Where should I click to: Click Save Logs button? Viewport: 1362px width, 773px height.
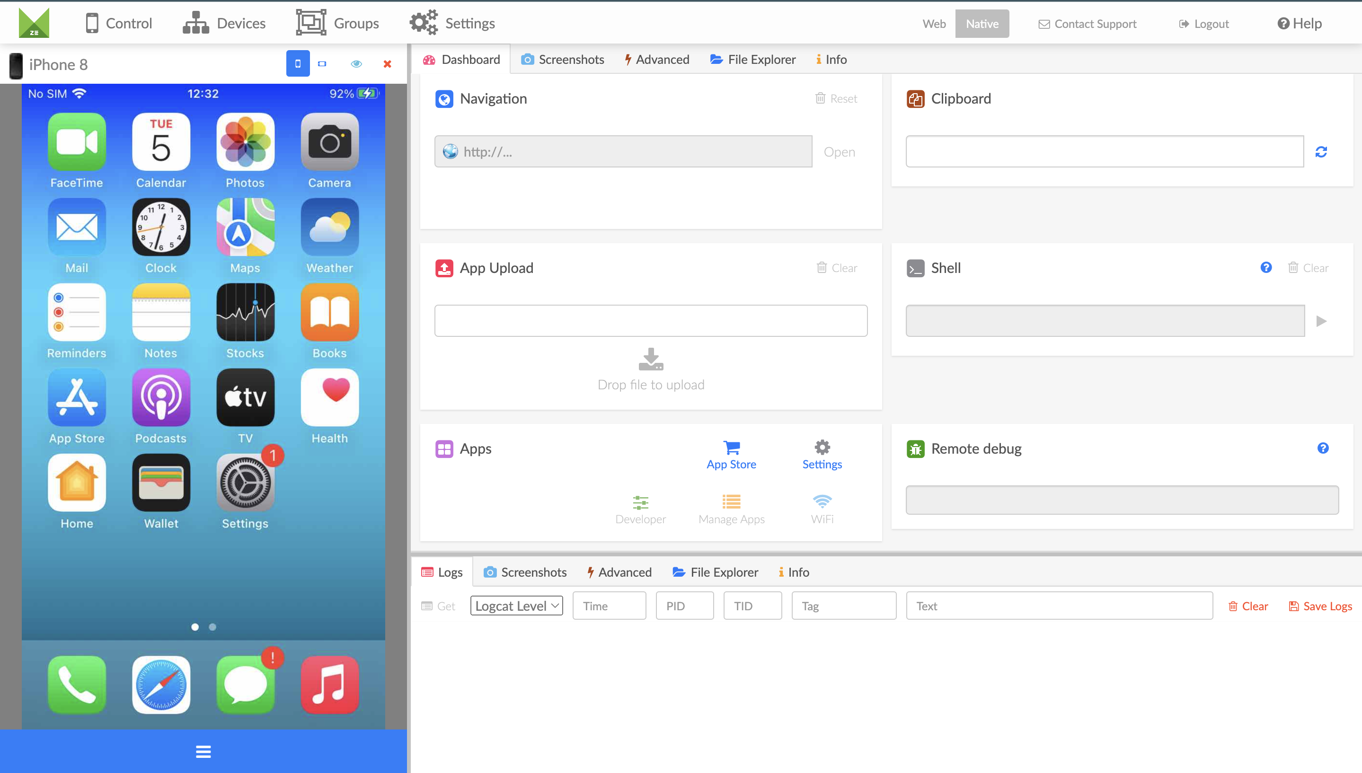pyautogui.click(x=1320, y=606)
